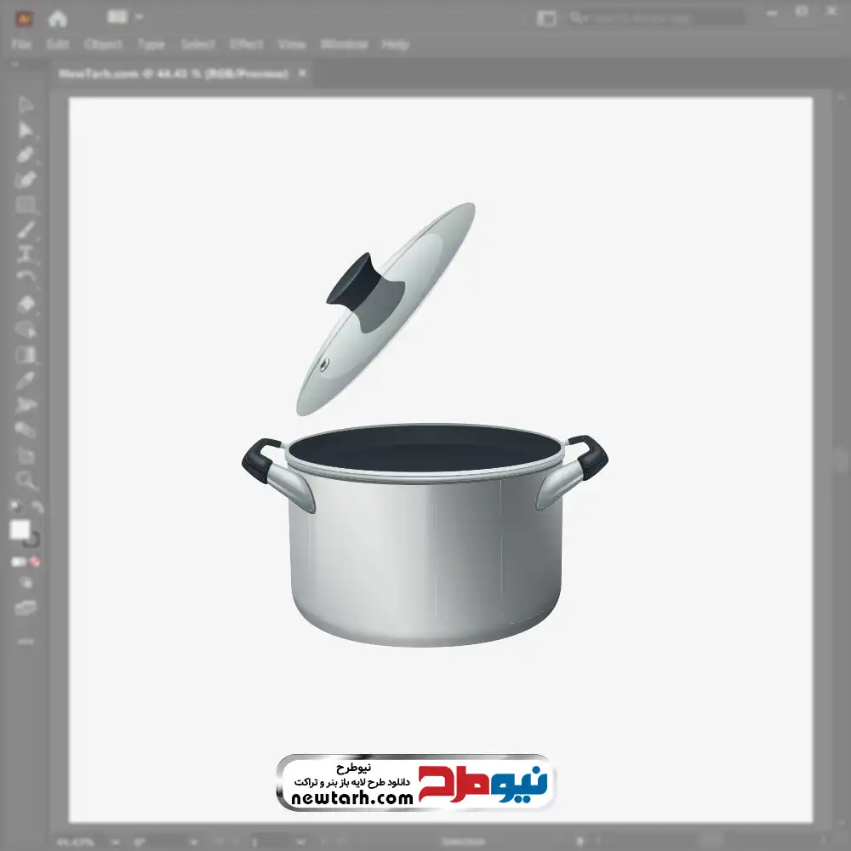Choose the Eyedropper tool
Image resolution: width=851 pixels, height=851 pixels.
[26, 380]
